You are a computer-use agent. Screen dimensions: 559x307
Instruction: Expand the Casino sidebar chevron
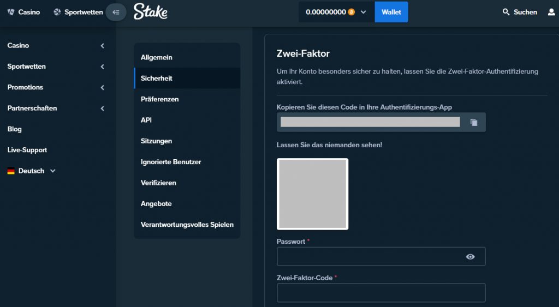click(x=102, y=46)
